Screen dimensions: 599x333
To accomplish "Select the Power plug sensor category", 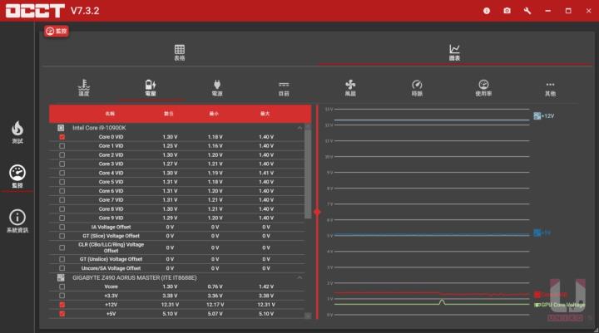I will coord(217,87).
